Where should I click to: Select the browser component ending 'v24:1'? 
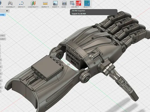click(x=3, y=39)
